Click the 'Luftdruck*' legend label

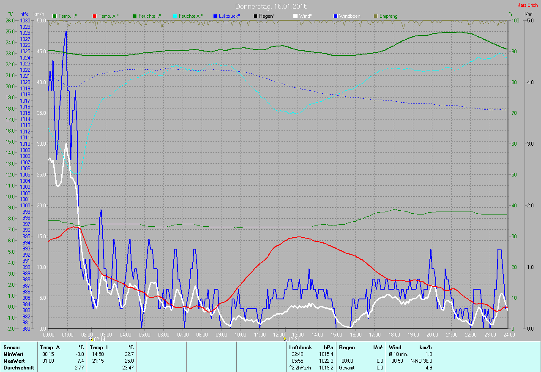(x=230, y=16)
